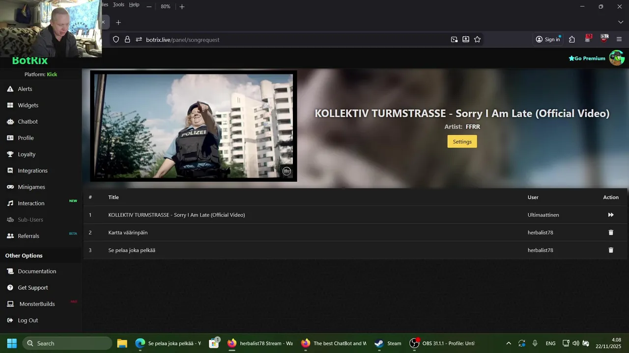
Task: Click Get Support in sidebar
Action: (33, 288)
